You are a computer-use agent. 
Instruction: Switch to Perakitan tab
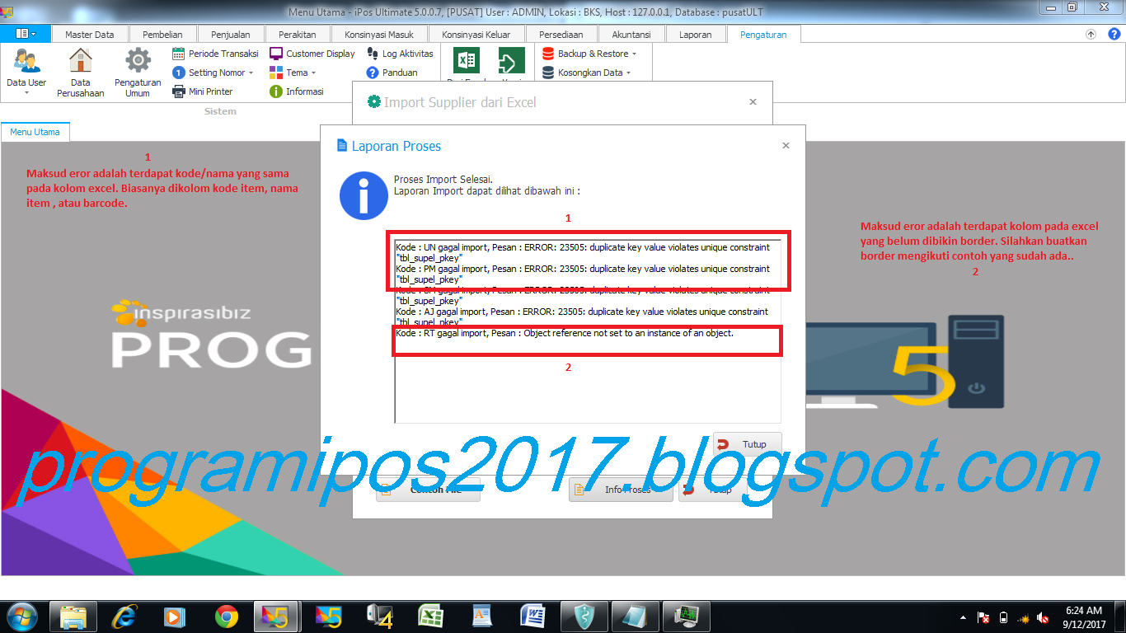point(298,35)
